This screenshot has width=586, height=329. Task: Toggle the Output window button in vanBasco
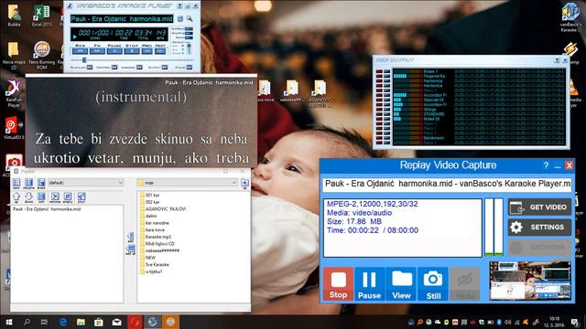click(x=165, y=67)
